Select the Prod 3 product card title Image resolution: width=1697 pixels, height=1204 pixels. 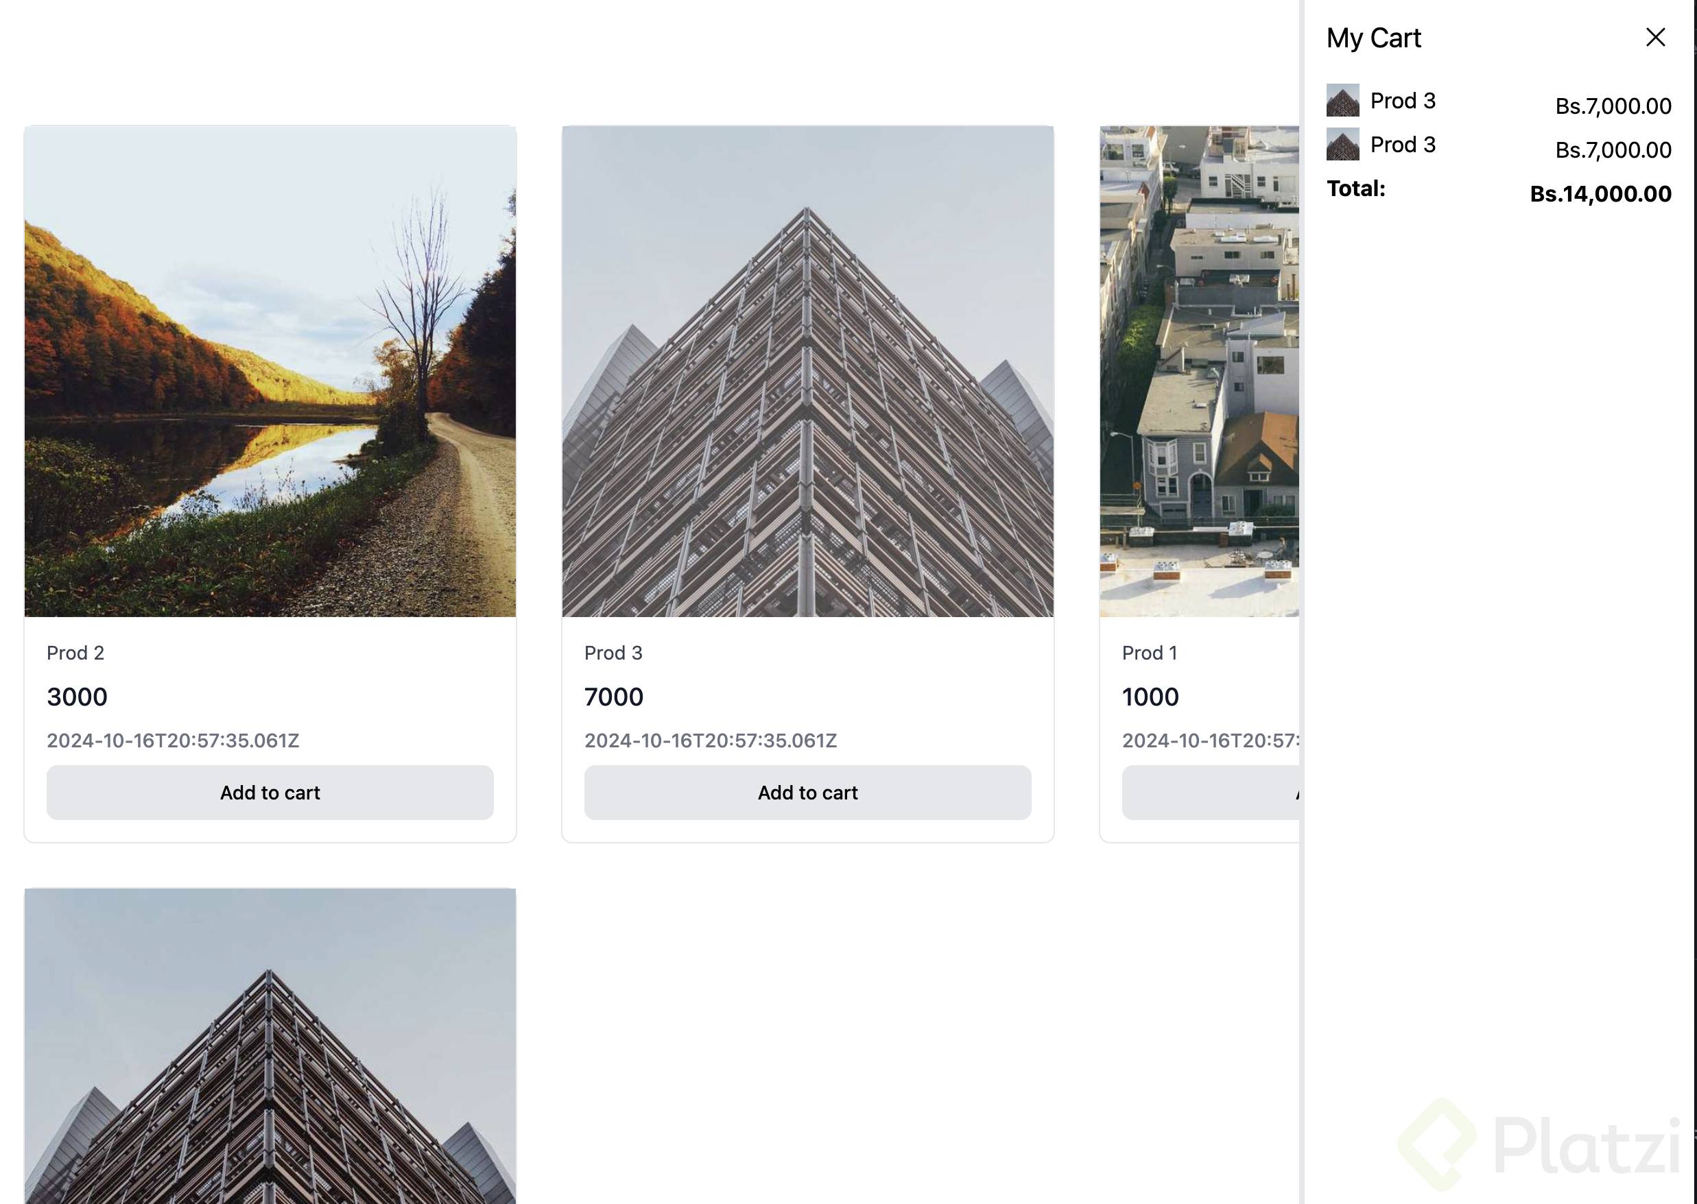pyautogui.click(x=613, y=653)
